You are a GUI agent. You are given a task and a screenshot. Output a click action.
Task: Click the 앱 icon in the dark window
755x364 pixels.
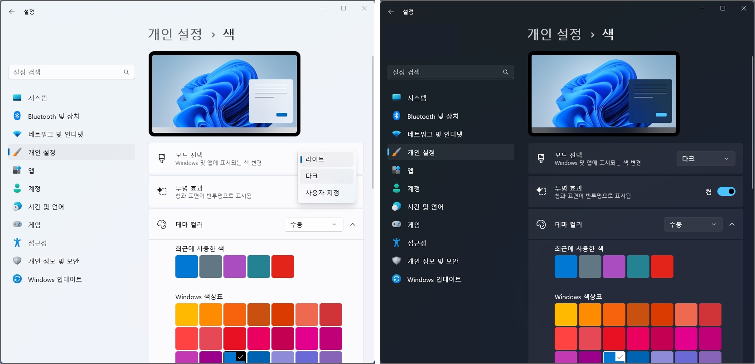[397, 170]
